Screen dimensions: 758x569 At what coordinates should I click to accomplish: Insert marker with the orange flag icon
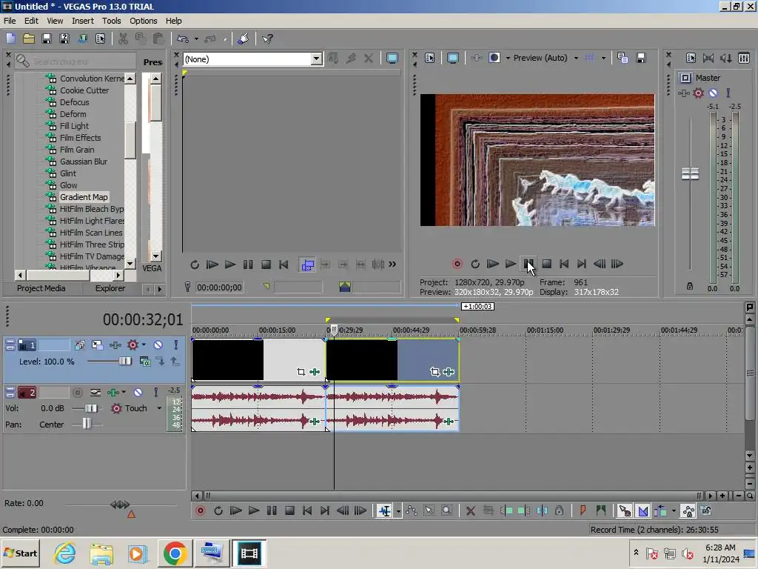pyautogui.click(x=583, y=510)
